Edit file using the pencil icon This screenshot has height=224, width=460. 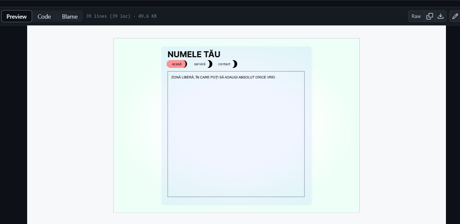pos(455,16)
